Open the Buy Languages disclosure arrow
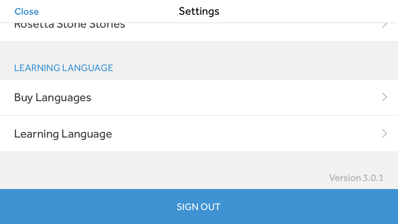 click(x=385, y=97)
